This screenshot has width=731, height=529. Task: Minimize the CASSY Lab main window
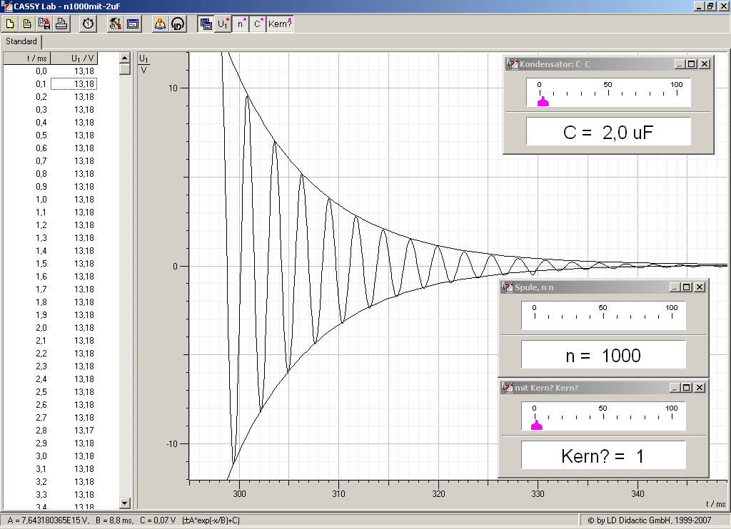pos(699,6)
